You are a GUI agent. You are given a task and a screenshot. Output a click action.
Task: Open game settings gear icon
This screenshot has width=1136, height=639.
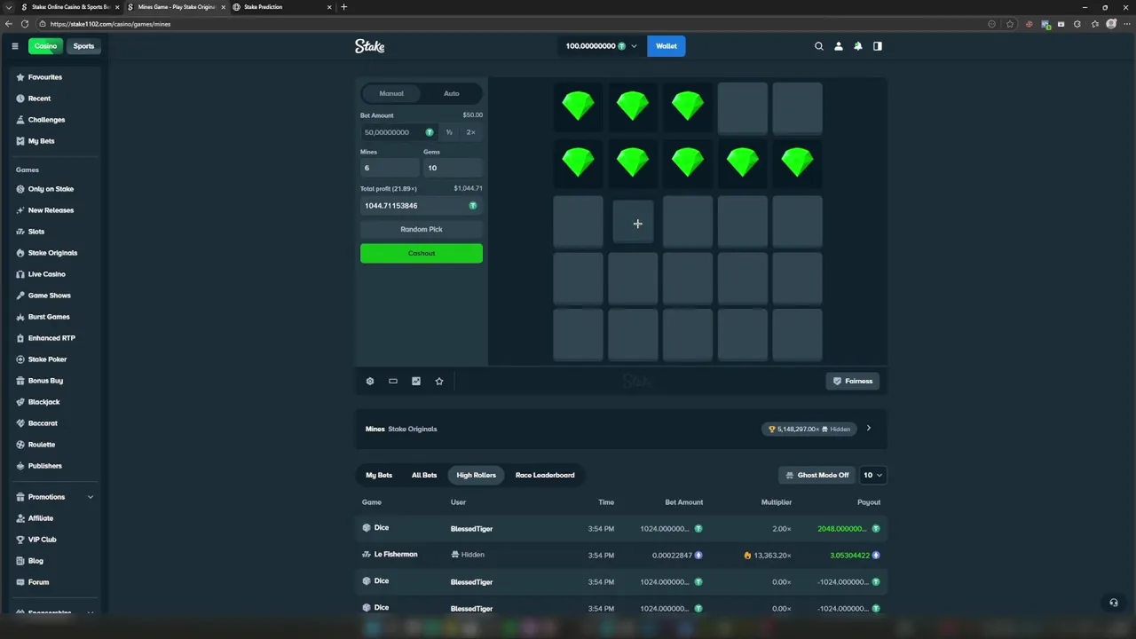[x=370, y=381]
